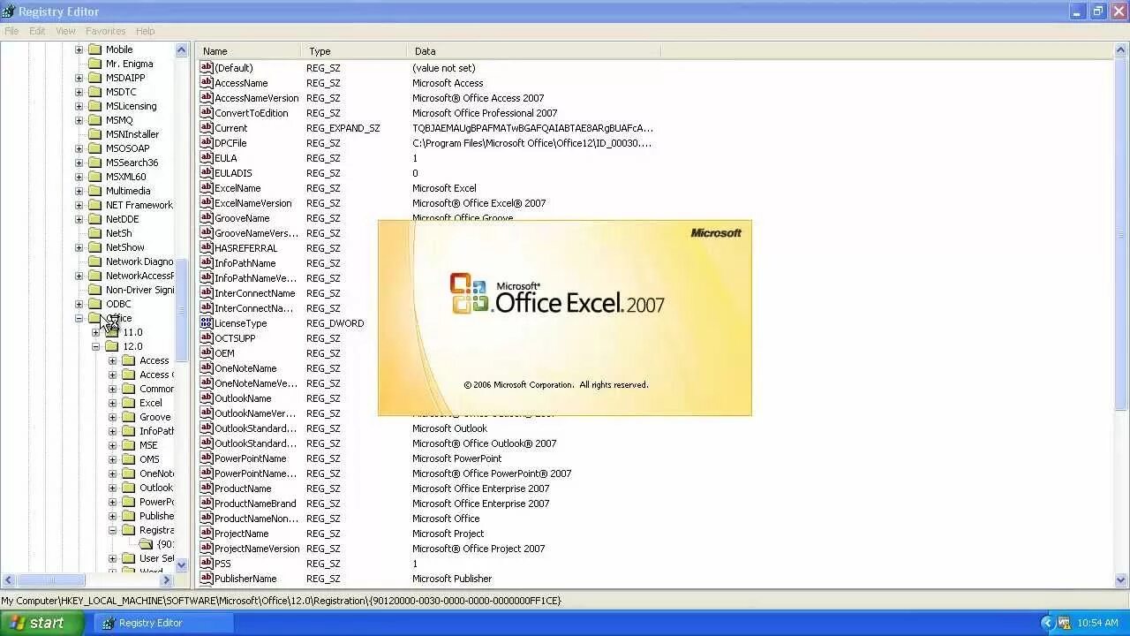1130x636 pixels.
Task: Select the MSLicensing folder icon
Action: tap(94, 106)
